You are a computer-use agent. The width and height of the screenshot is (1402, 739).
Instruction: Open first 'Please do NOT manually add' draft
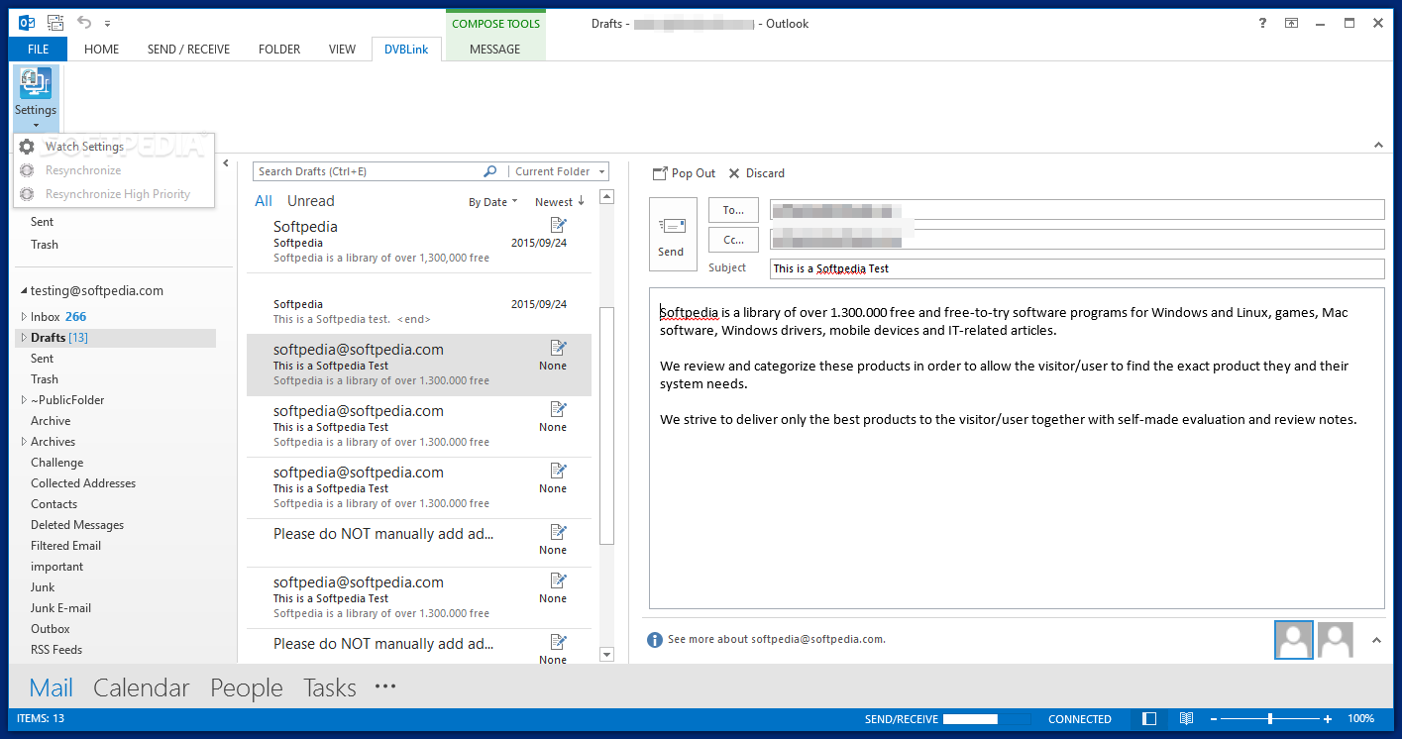(x=419, y=543)
